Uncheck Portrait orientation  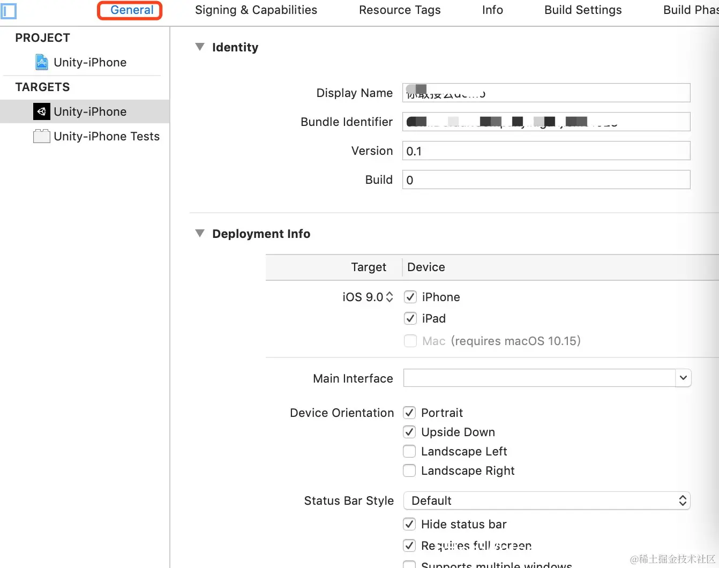tap(409, 413)
